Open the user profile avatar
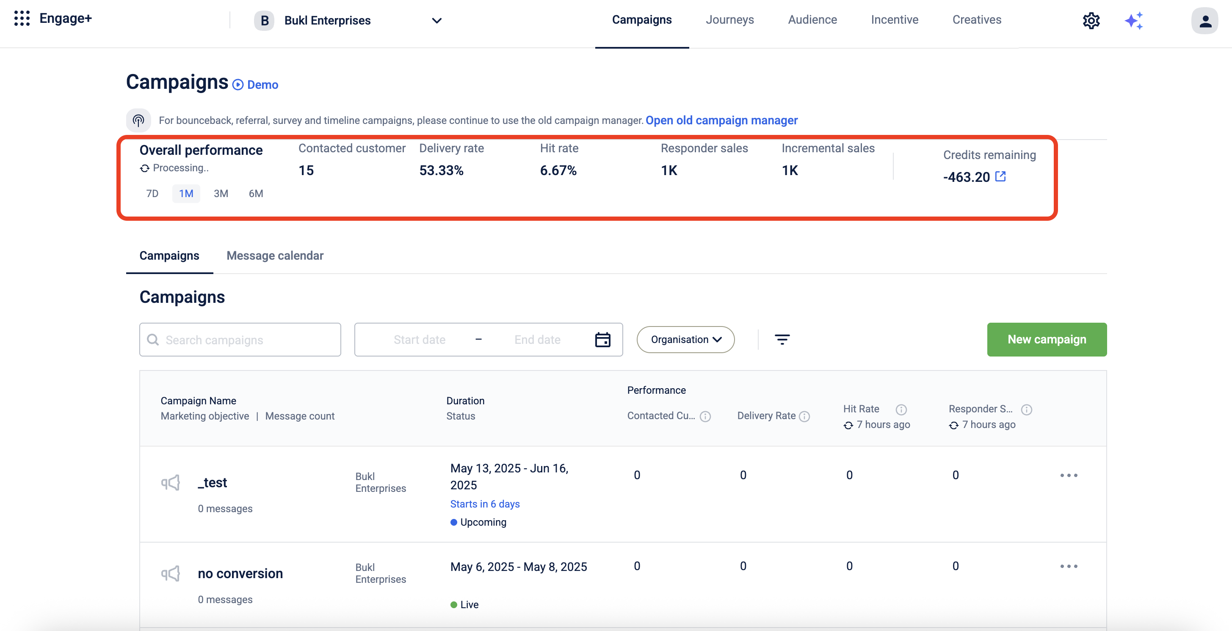Viewport: 1232px width, 631px height. [1204, 21]
